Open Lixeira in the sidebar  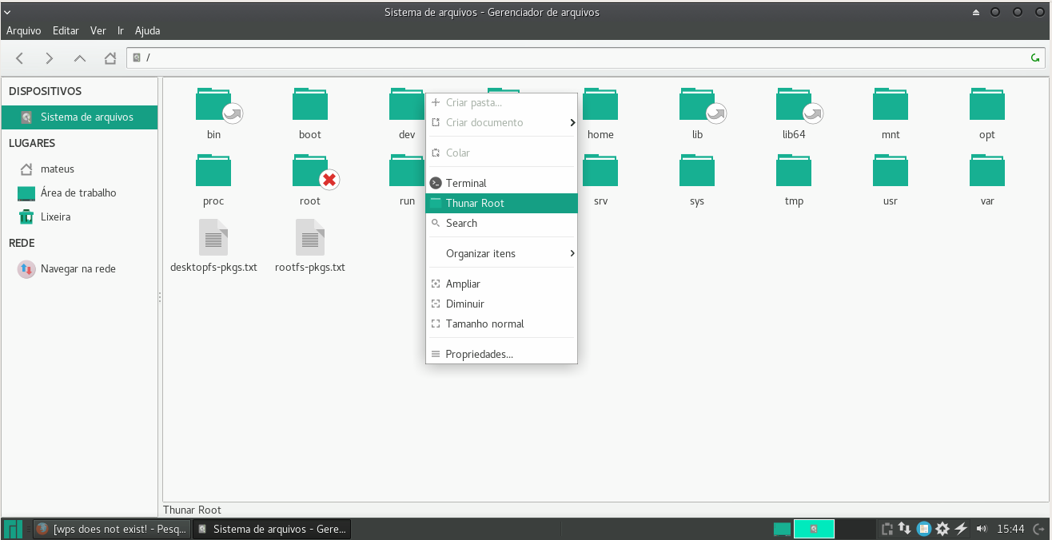pos(80,217)
